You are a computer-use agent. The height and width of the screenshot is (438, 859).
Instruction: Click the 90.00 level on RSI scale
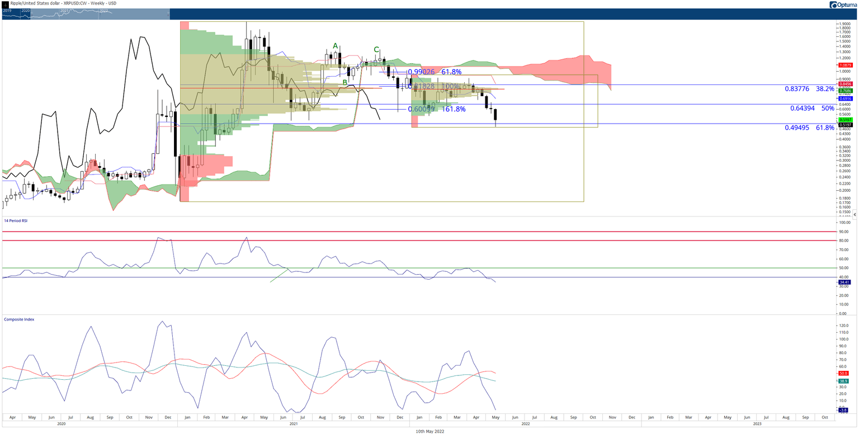pyautogui.click(x=844, y=232)
